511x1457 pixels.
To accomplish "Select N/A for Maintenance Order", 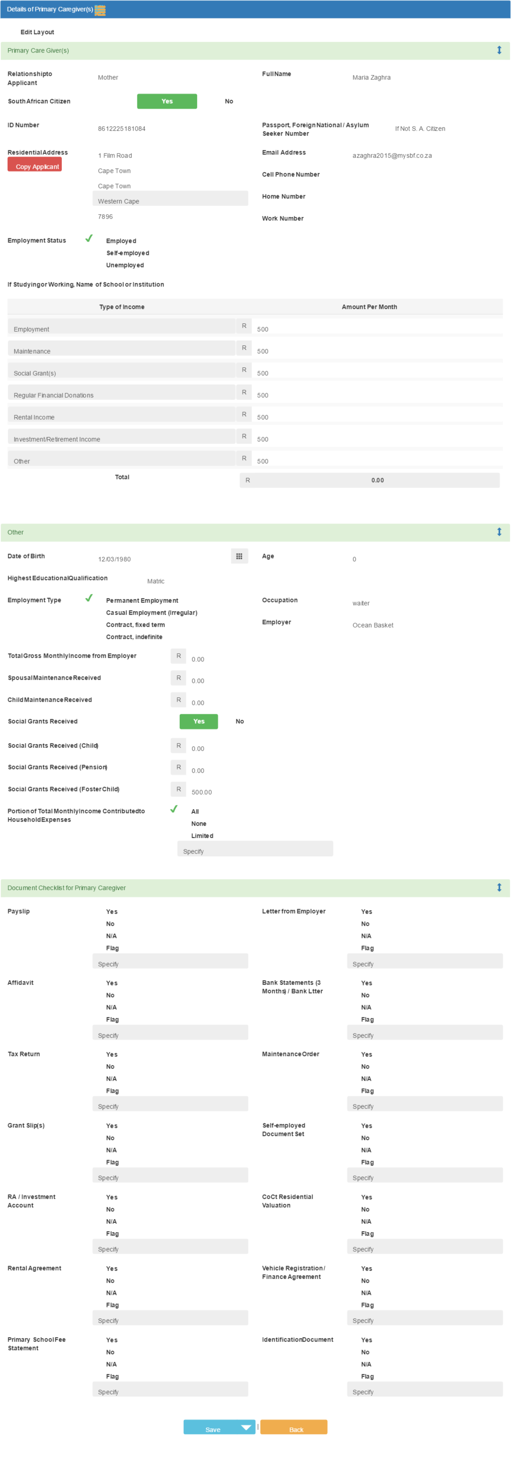I will pos(366,1078).
